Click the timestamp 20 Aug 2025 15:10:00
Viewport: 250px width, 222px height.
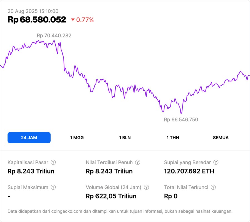[x=33, y=11]
